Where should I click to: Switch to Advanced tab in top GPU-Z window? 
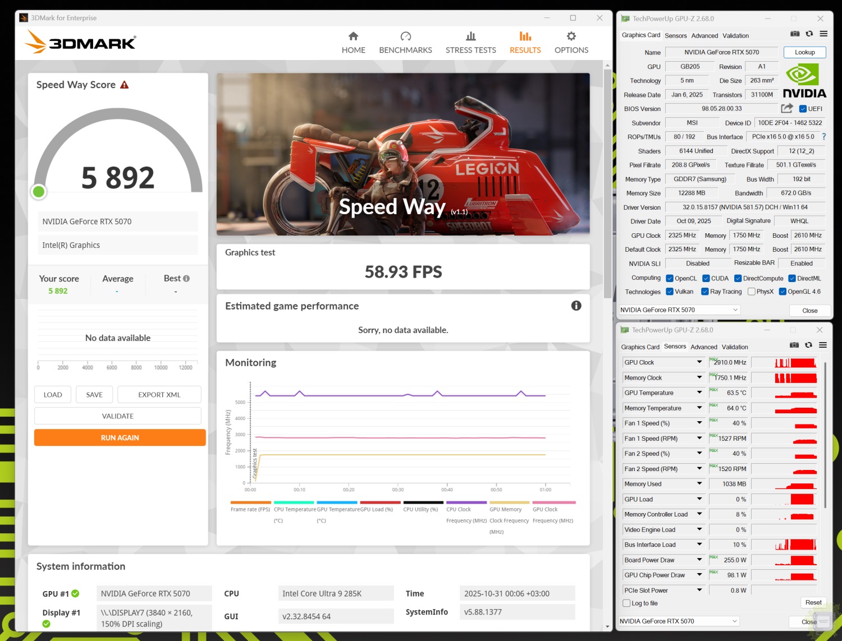[704, 35]
